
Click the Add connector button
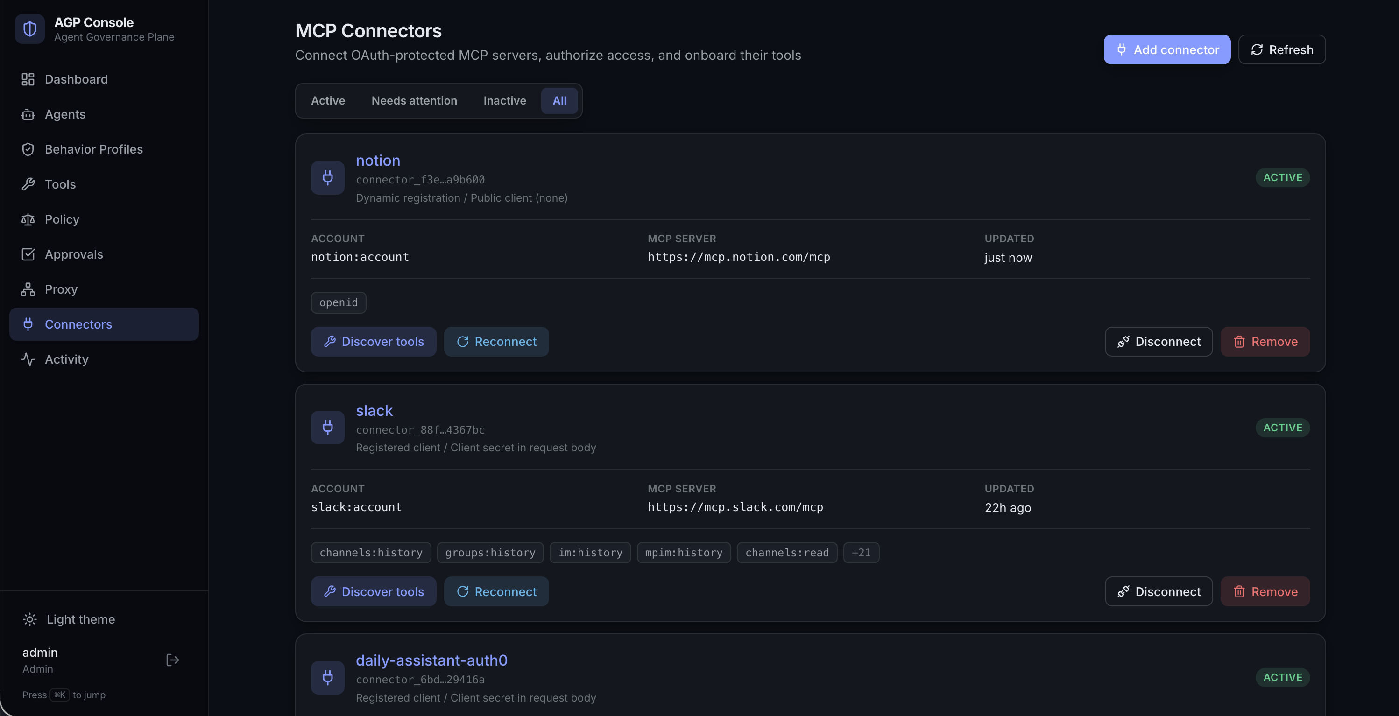pos(1166,49)
